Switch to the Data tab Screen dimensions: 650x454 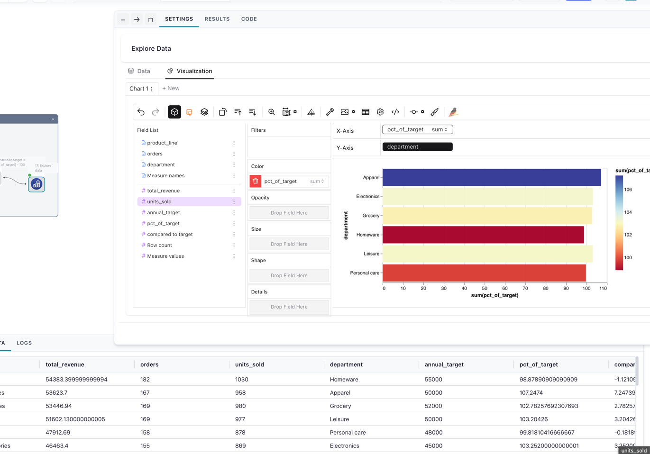[x=139, y=71]
